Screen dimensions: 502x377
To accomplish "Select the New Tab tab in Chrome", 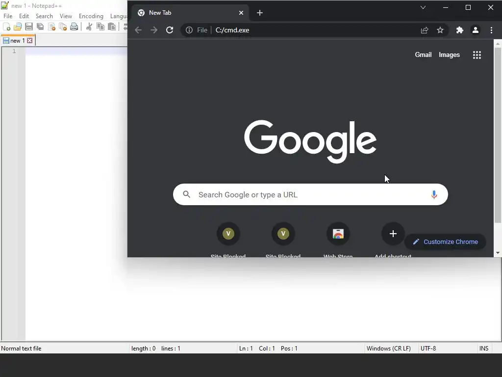I will [x=191, y=13].
